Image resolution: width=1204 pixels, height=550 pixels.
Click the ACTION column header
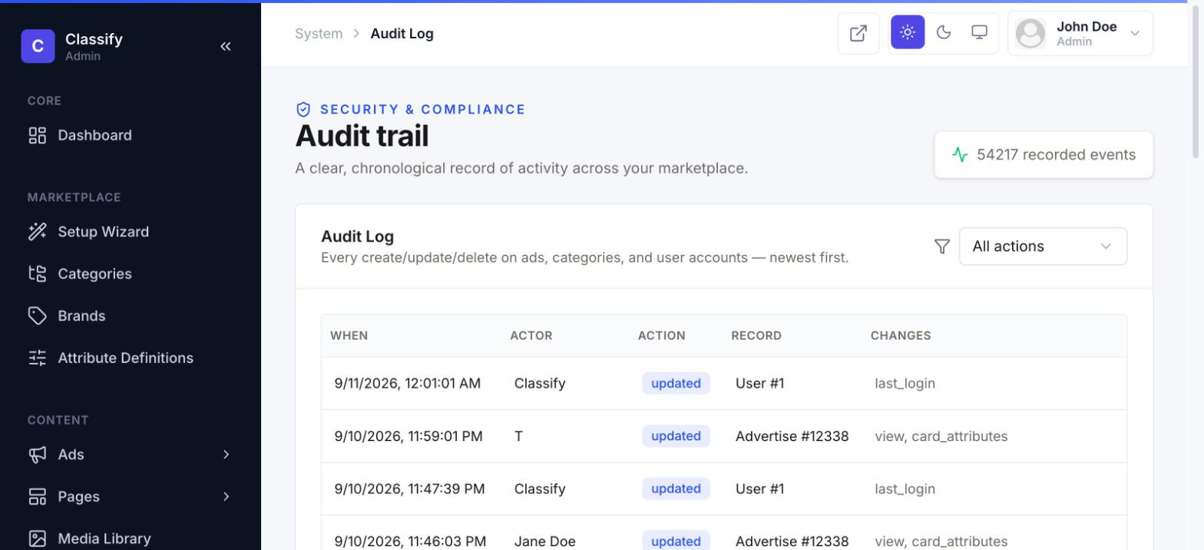tap(662, 336)
